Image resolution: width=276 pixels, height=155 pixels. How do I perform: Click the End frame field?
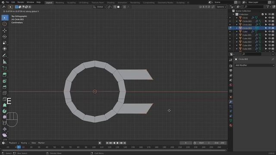(220, 143)
